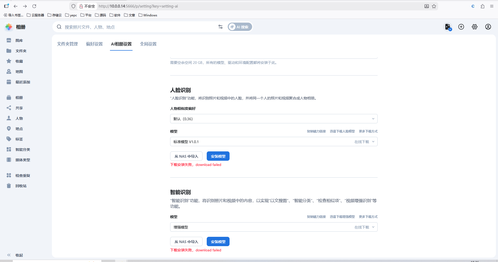Open the search filter options icon
The image size is (498, 262).
(x=220, y=27)
